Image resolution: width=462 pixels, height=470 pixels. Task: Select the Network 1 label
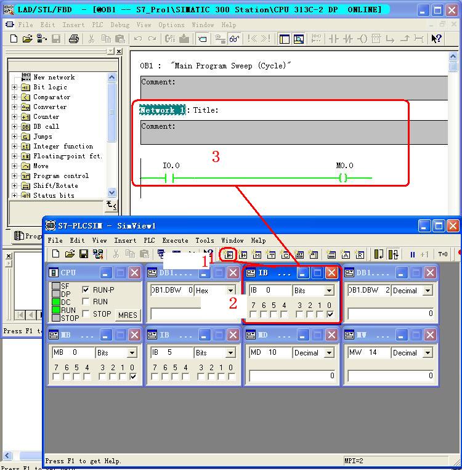pos(162,110)
